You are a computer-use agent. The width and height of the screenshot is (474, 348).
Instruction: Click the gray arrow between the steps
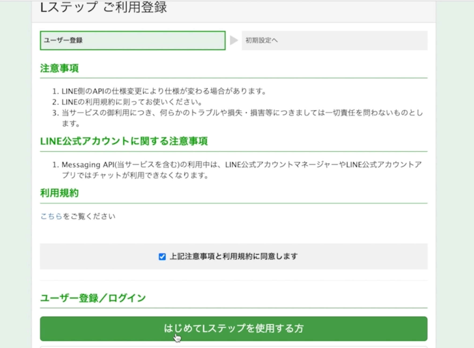234,40
